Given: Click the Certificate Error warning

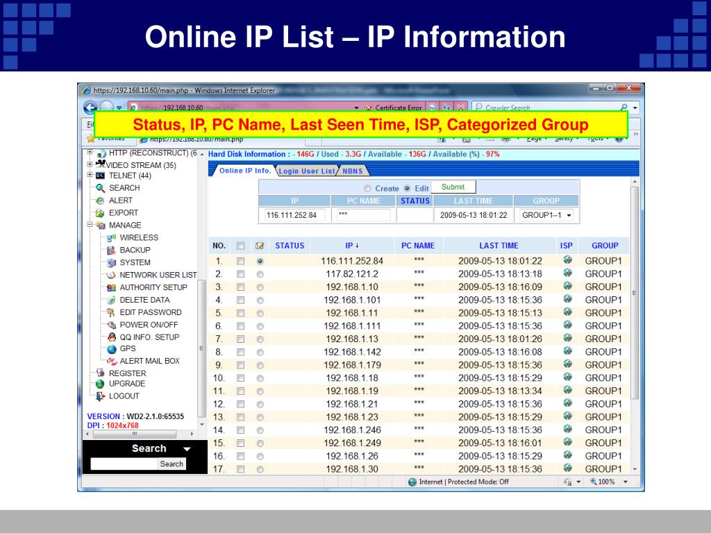Looking at the screenshot, I should 394,108.
